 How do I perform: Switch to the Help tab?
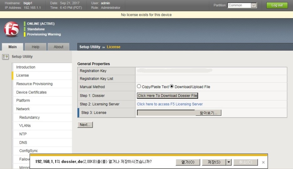point(35,47)
